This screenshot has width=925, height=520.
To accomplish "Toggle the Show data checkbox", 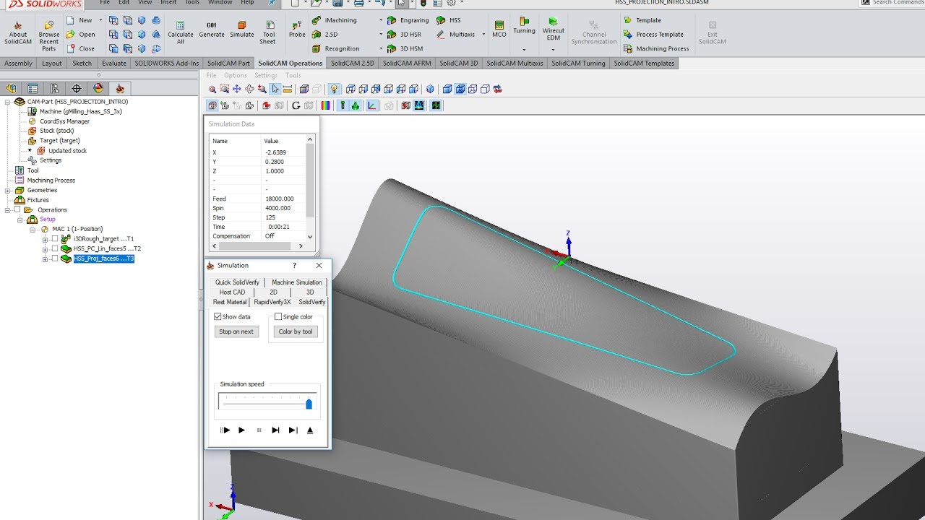I will click(x=218, y=316).
